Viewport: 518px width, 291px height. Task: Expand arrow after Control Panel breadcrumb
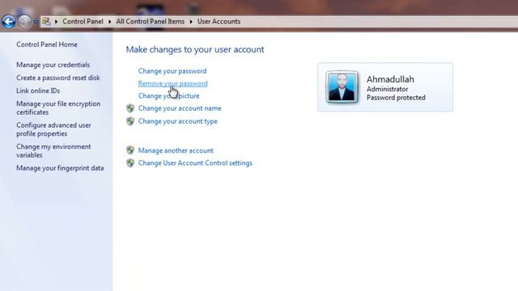coord(110,22)
